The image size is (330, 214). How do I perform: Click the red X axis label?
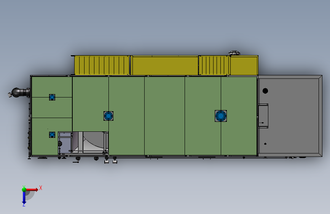pos(41,188)
